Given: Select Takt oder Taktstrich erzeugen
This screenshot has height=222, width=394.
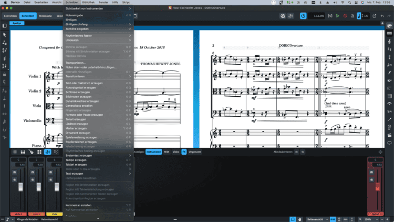Looking at the screenshot, I should click(x=98, y=83).
